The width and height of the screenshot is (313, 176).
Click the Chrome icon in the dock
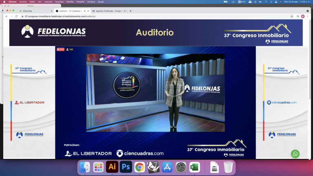click(139, 167)
